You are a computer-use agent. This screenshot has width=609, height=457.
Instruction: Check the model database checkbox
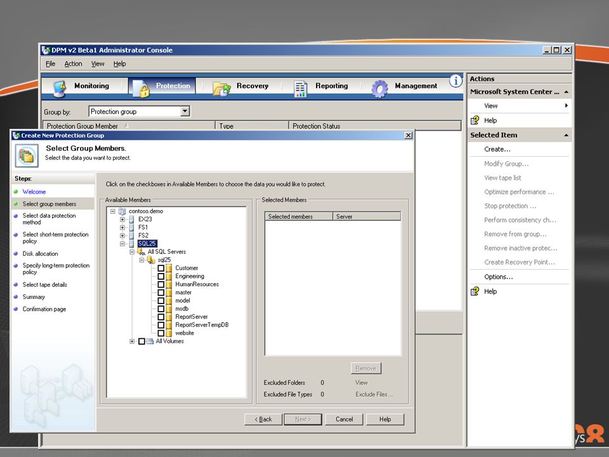tap(160, 301)
